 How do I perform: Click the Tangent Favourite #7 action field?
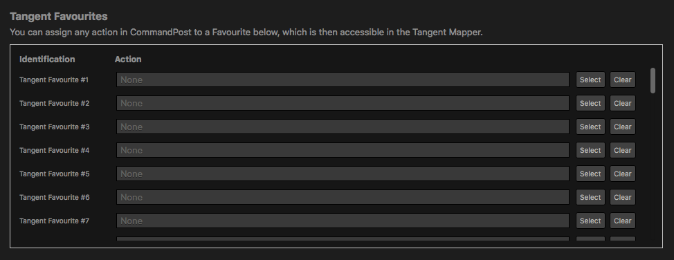pos(343,221)
